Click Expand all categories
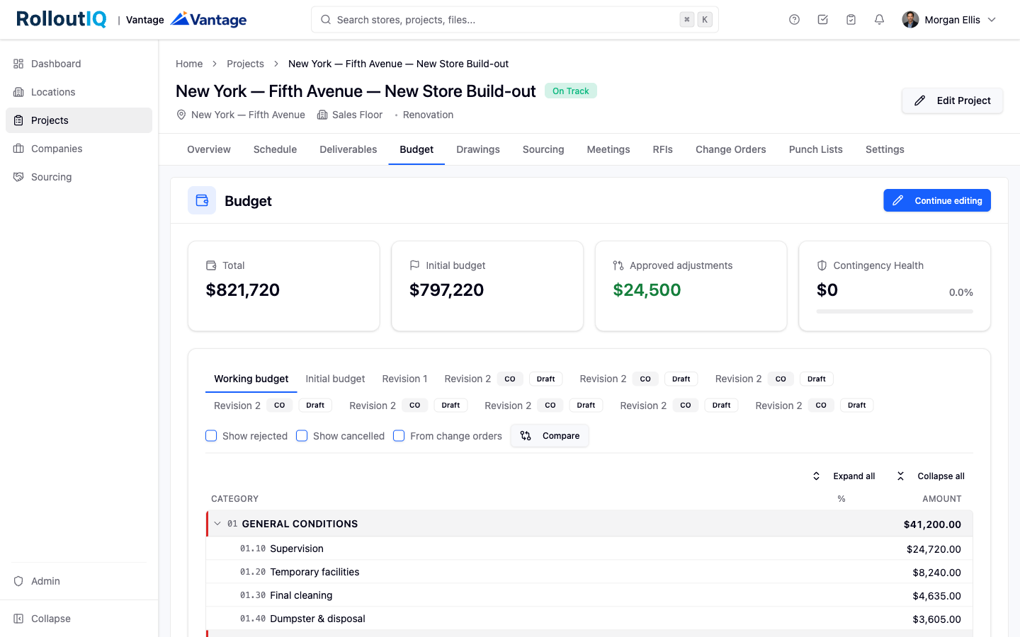The image size is (1020, 637). pyautogui.click(x=843, y=476)
